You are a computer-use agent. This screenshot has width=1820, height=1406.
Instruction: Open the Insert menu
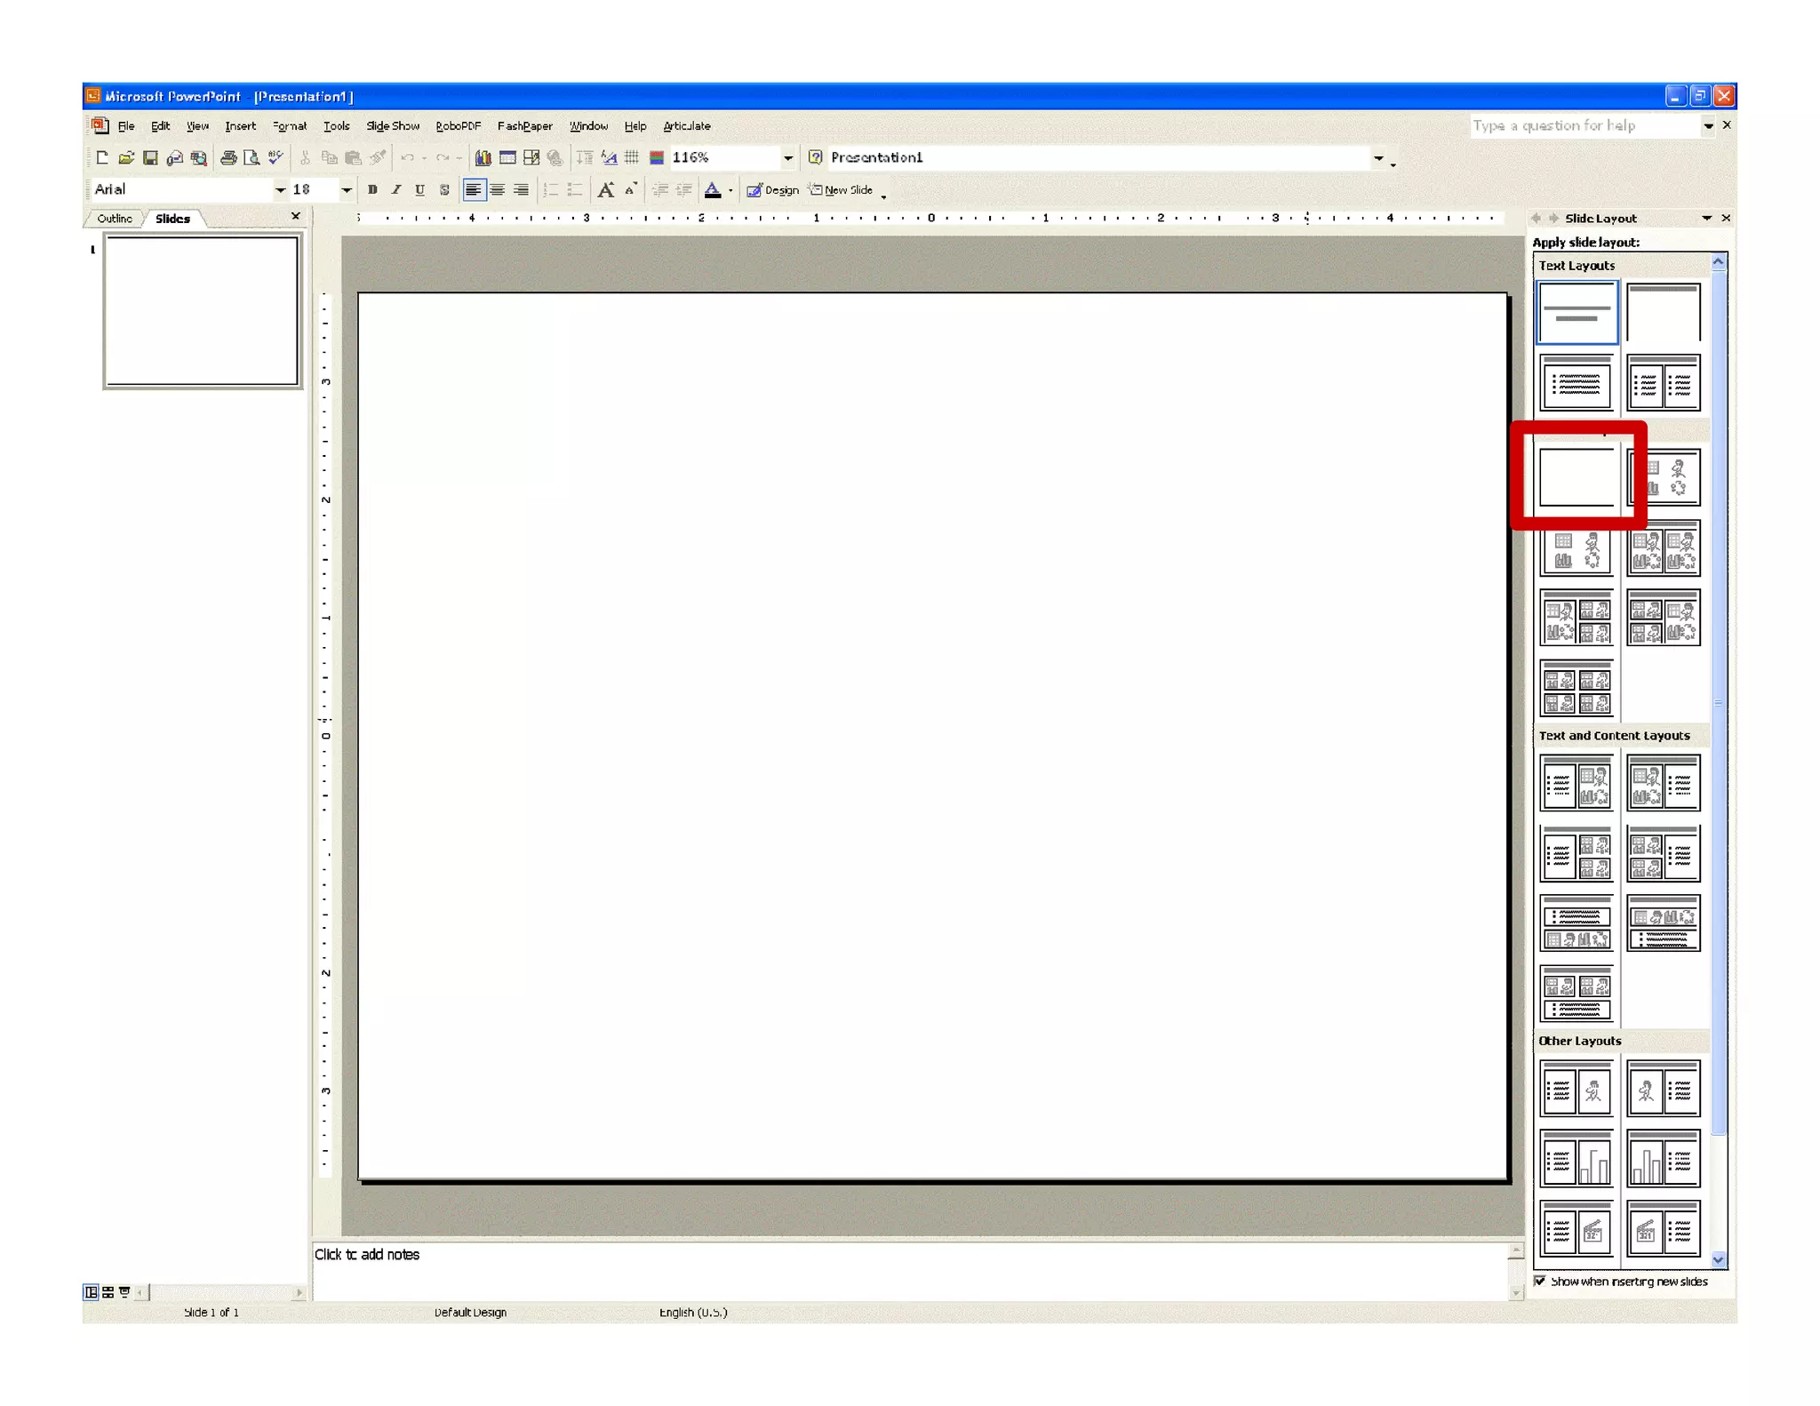[x=240, y=126]
